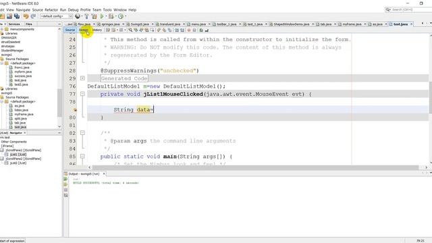Collapse the jList1MouseClicked method fold on line 77
Screen dimensions: 432x243
(82, 94)
